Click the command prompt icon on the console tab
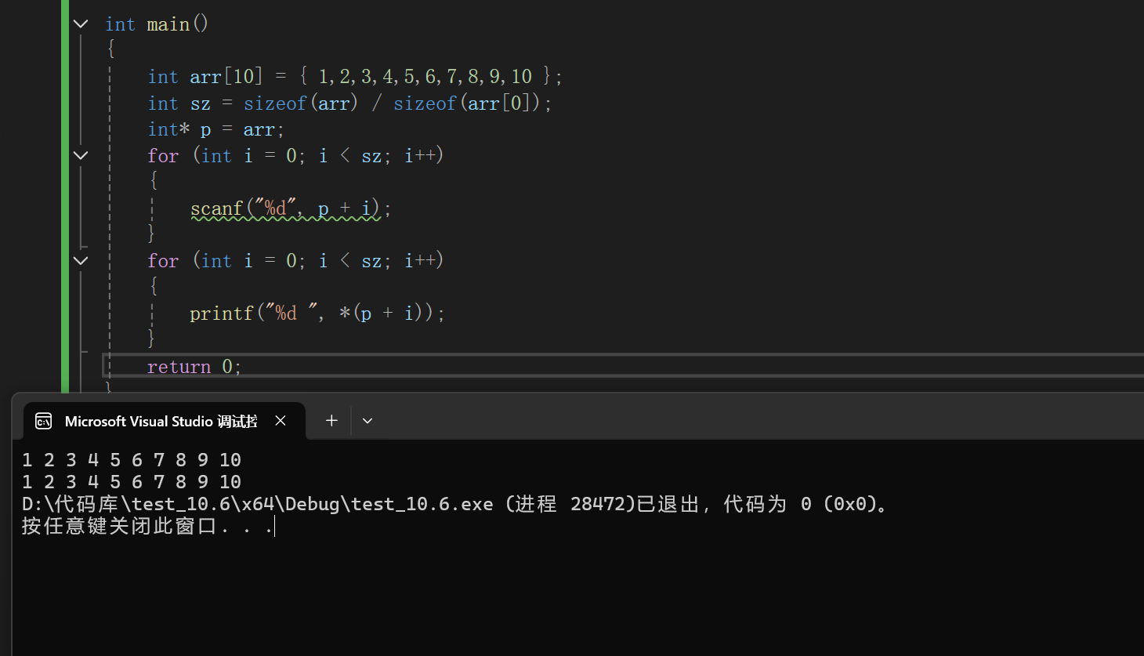Viewport: 1144px width, 656px height. click(43, 421)
